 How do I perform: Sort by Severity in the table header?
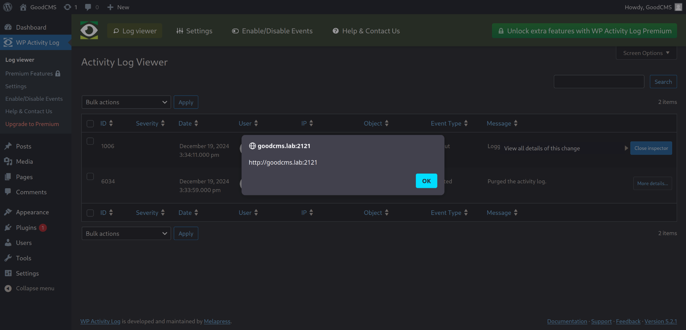tap(150, 123)
